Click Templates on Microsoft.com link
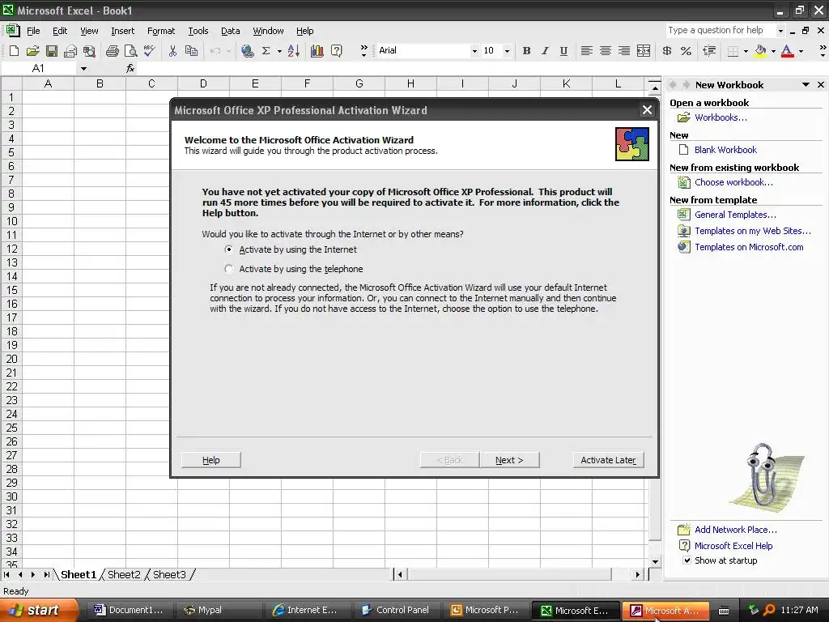 tap(749, 247)
